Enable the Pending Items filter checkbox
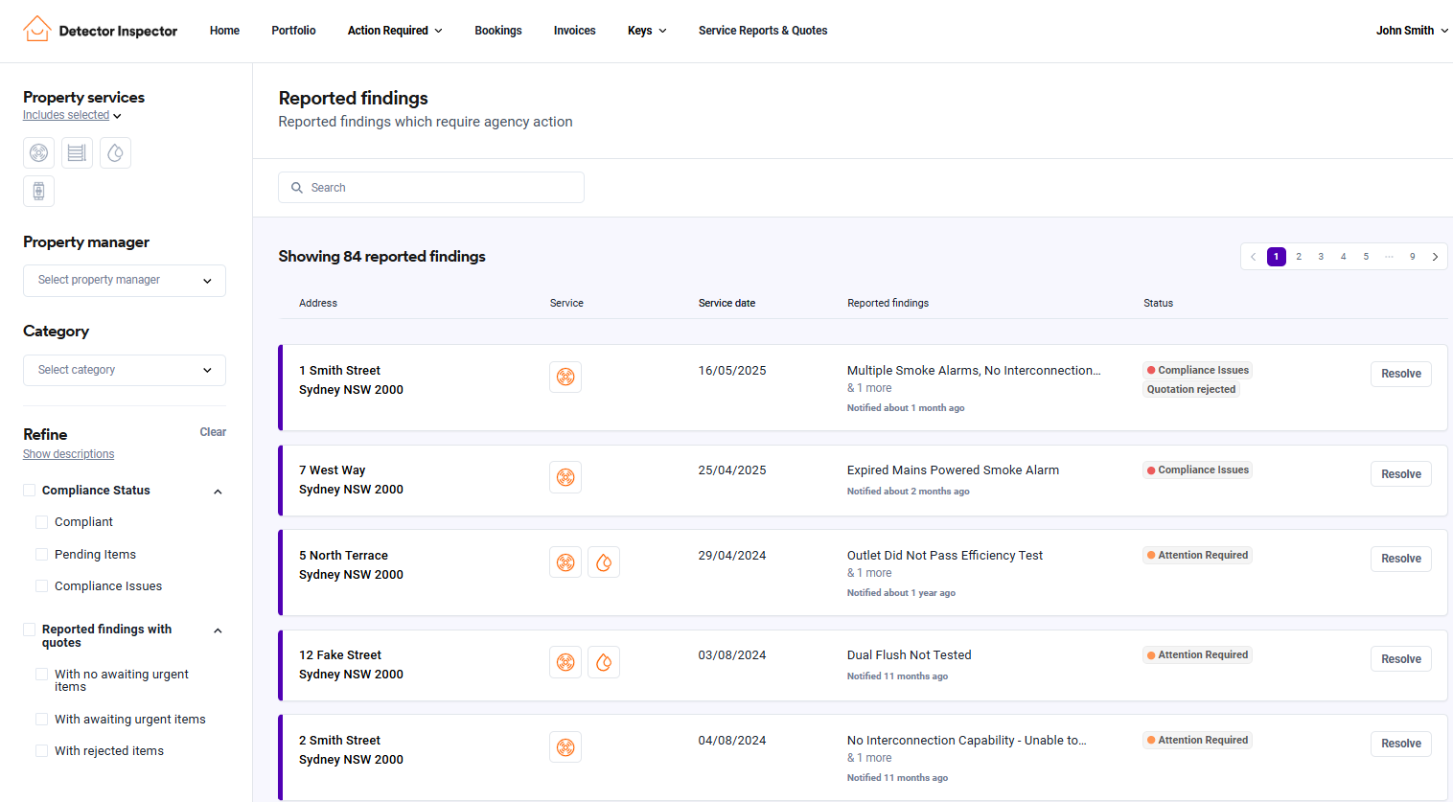Image resolution: width=1453 pixels, height=802 pixels. 42,555
